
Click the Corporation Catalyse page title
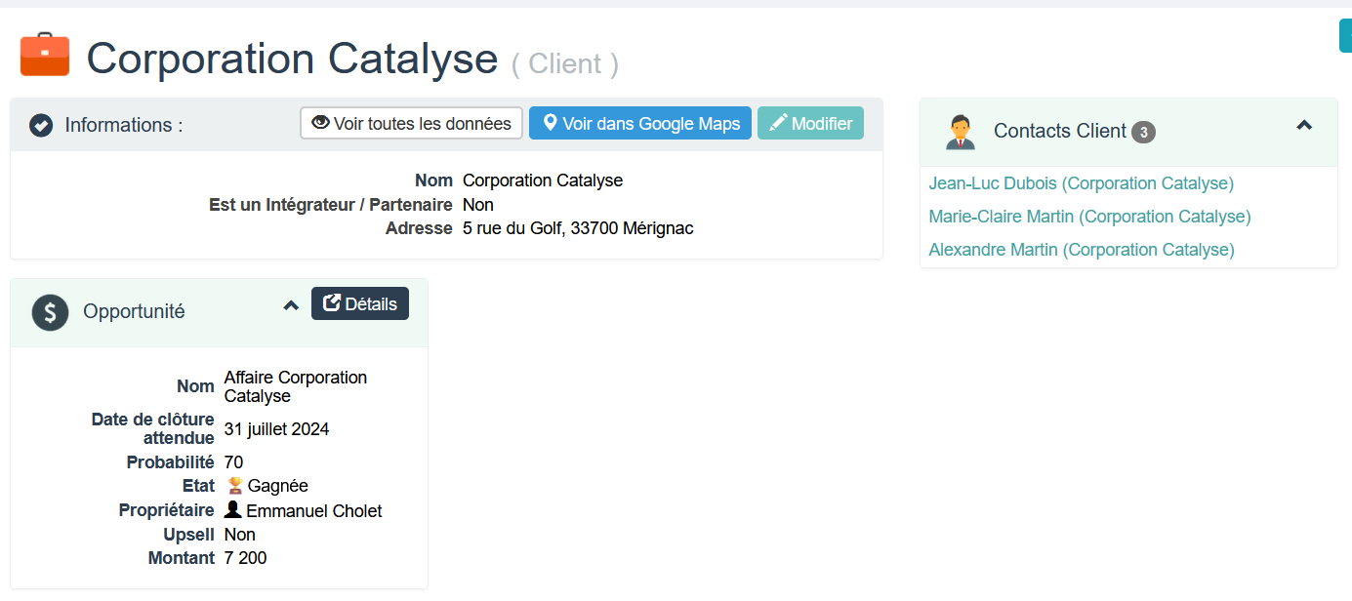[x=292, y=59]
